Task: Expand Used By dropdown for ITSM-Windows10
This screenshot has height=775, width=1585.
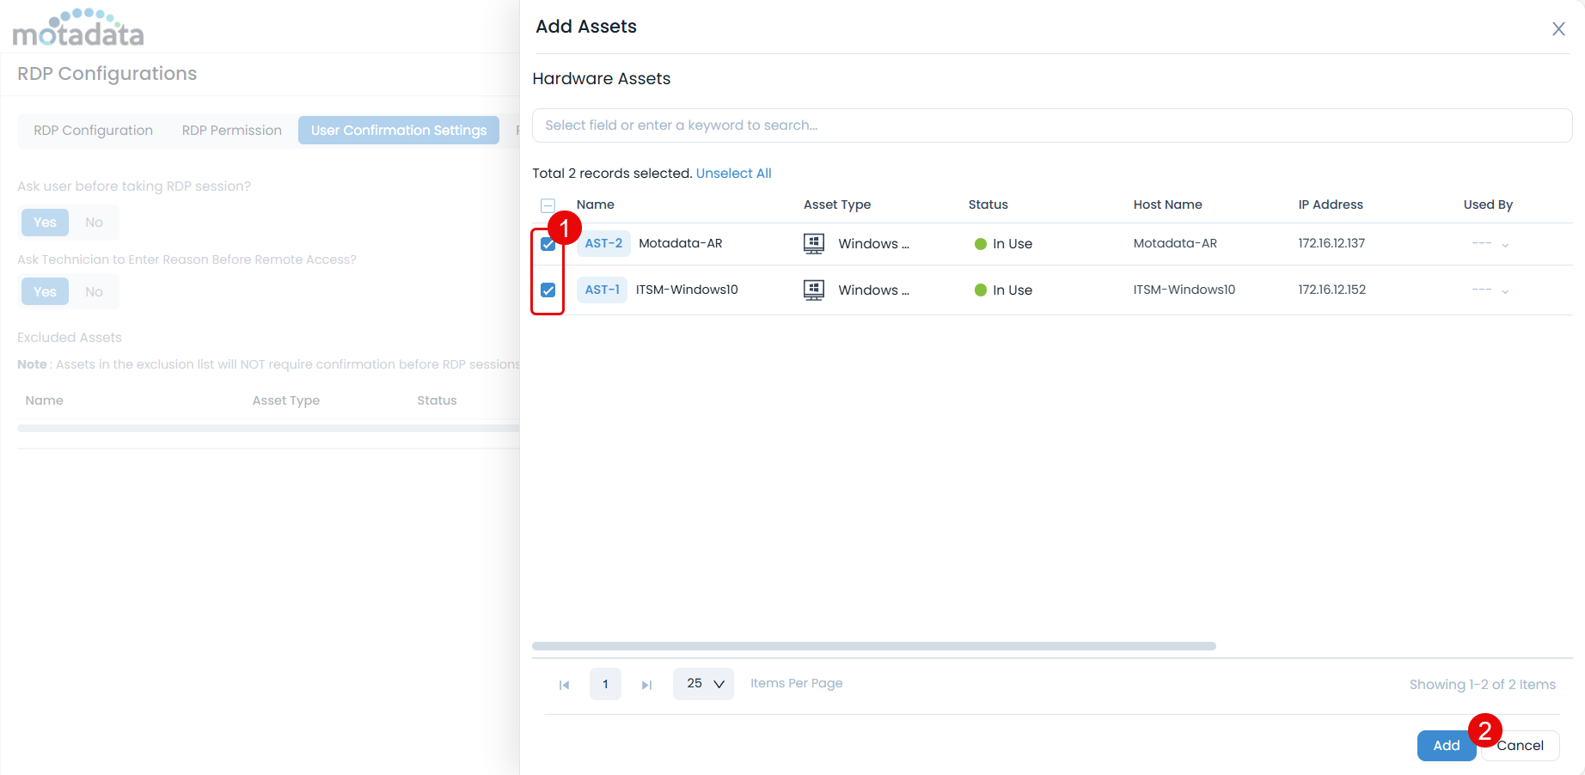Action: click(1504, 291)
